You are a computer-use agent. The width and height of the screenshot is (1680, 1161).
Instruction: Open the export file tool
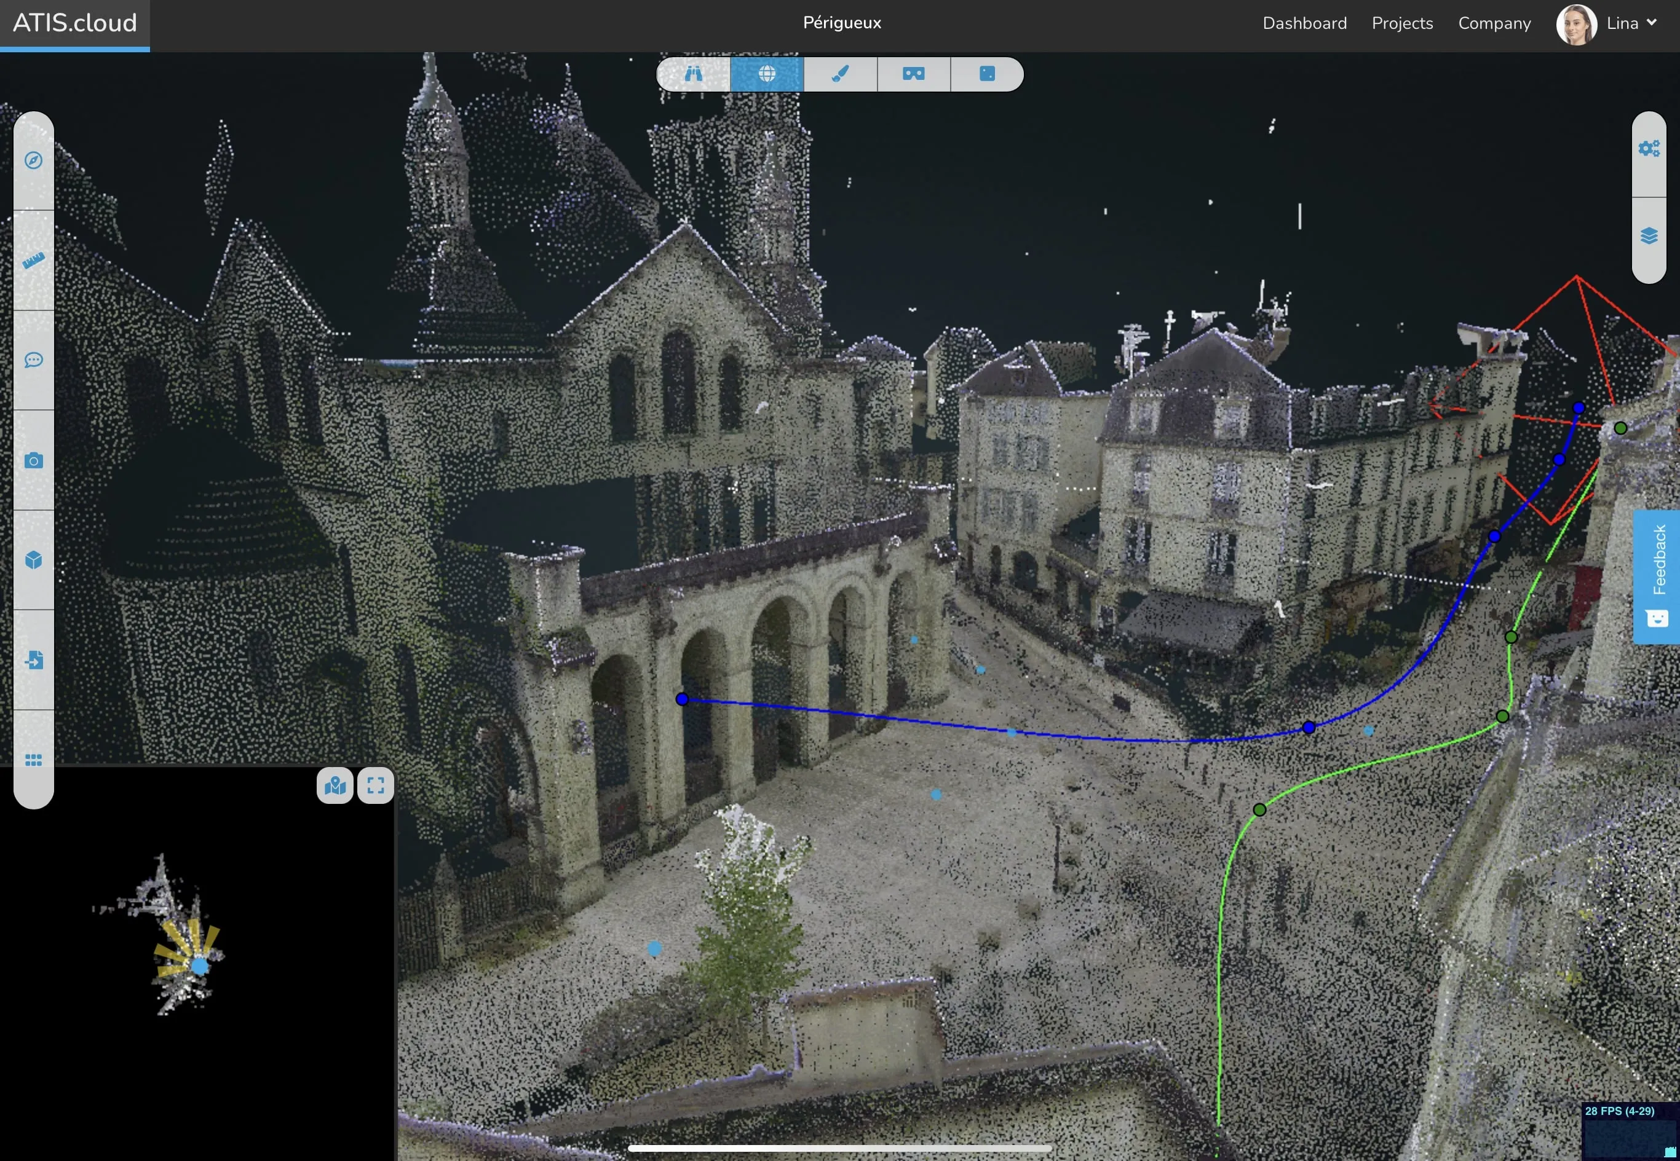(x=33, y=661)
